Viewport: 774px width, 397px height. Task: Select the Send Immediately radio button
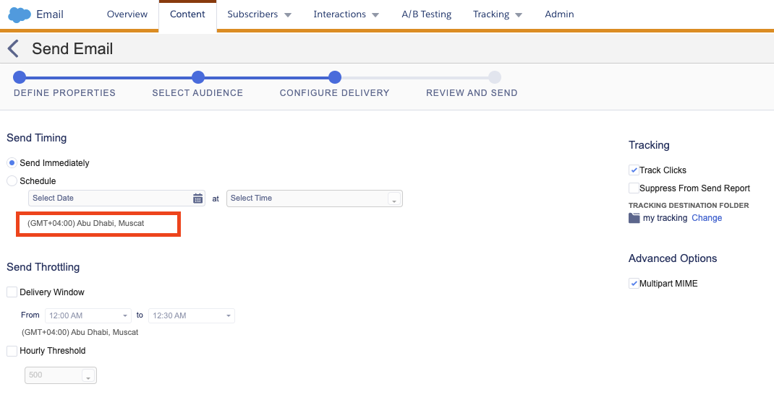click(x=12, y=163)
